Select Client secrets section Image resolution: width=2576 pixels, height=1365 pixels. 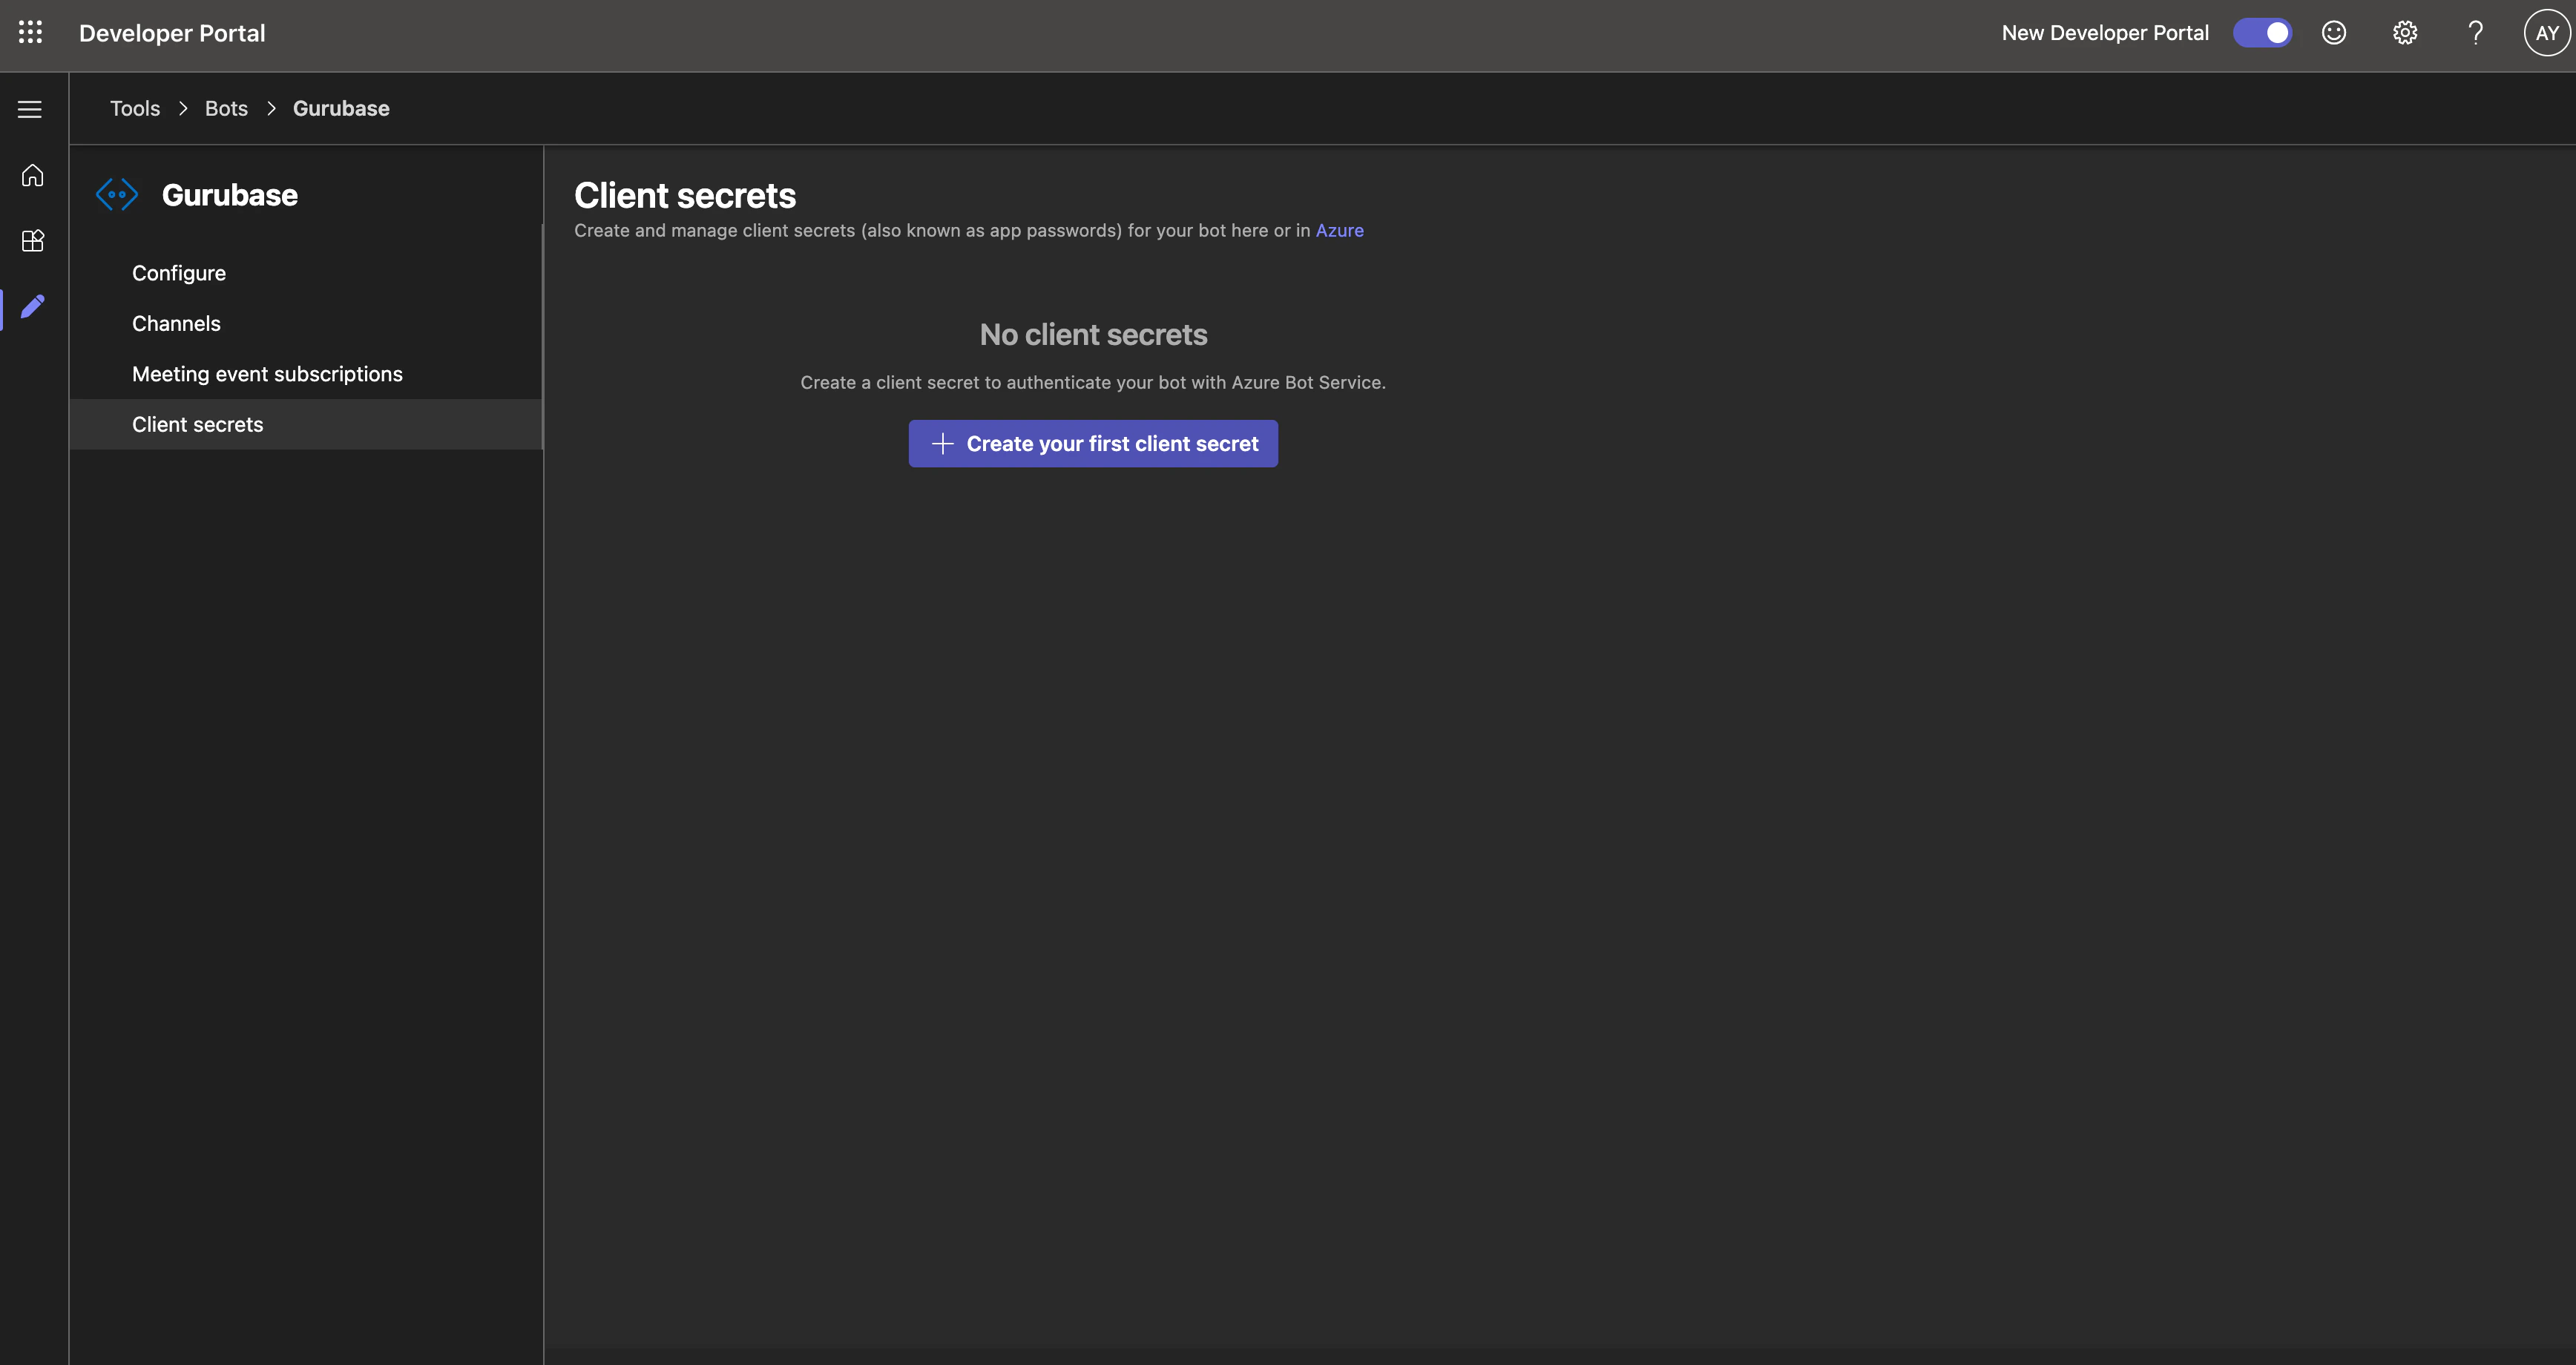point(306,424)
